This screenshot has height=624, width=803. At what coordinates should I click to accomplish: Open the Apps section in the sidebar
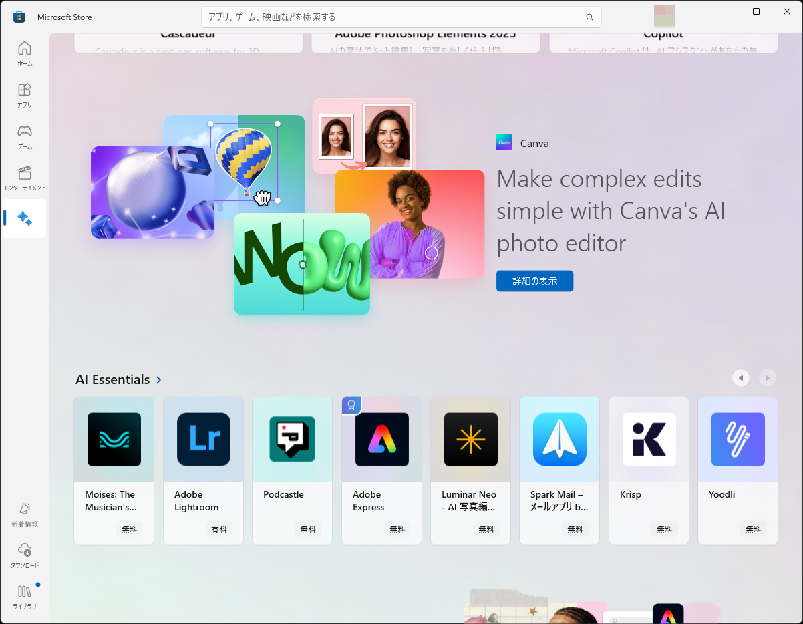(x=25, y=96)
